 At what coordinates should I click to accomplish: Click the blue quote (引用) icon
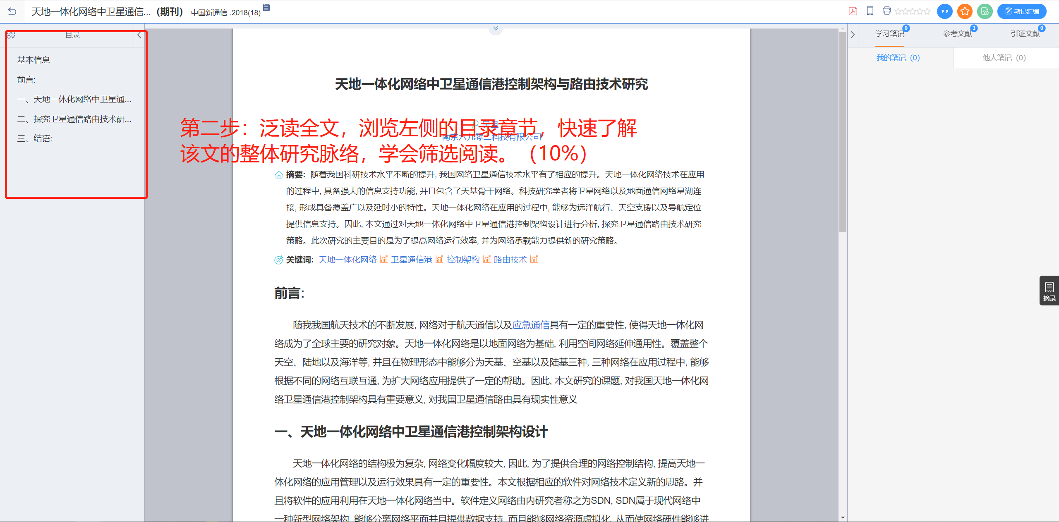[944, 12]
